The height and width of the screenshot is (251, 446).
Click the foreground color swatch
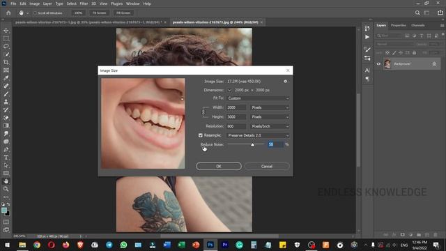[x=4, y=211]
